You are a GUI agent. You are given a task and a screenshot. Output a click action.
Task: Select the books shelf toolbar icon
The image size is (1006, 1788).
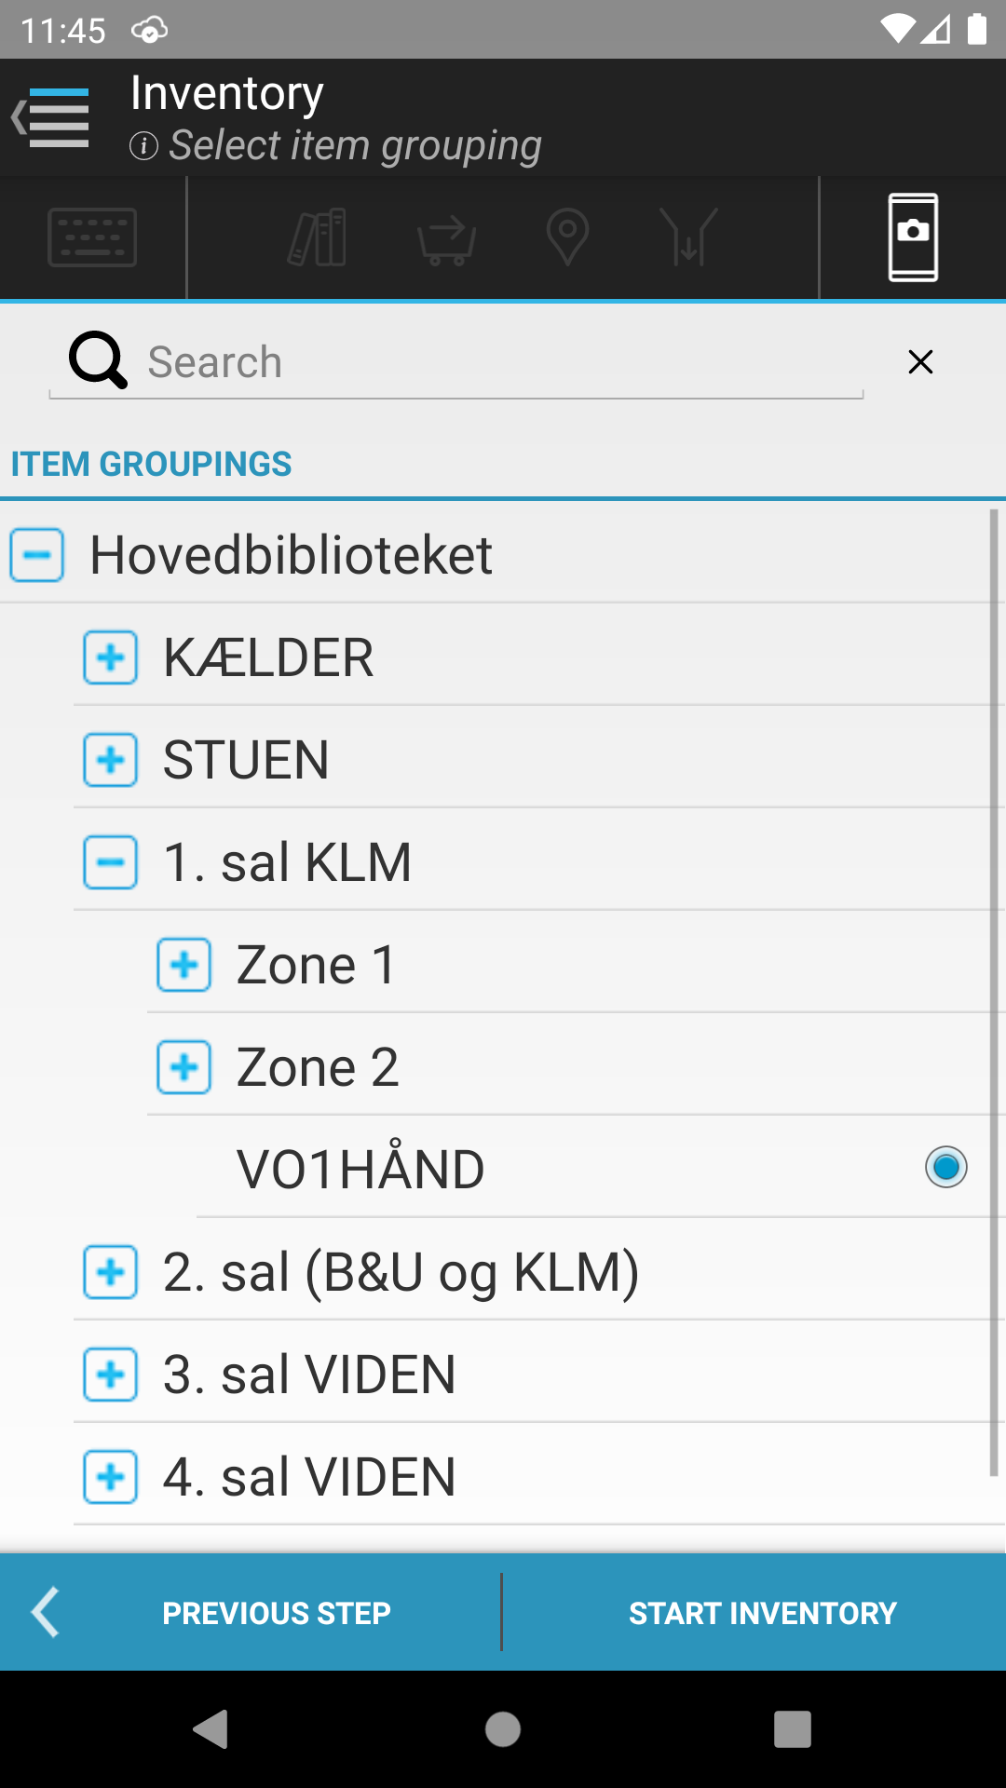click(318, 237)
